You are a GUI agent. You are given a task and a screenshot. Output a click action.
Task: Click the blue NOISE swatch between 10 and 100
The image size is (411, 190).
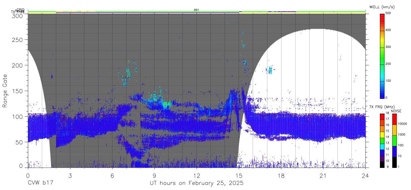click(x=394, y=151)
